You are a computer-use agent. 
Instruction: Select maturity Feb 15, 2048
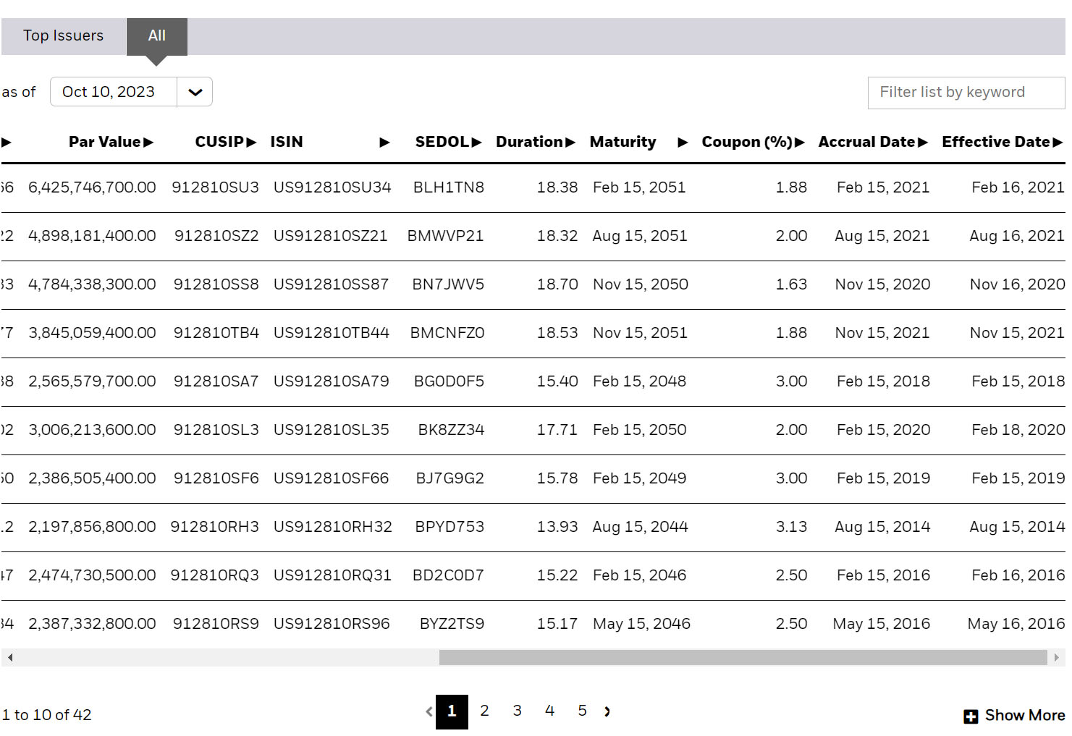tap(639, 381)
